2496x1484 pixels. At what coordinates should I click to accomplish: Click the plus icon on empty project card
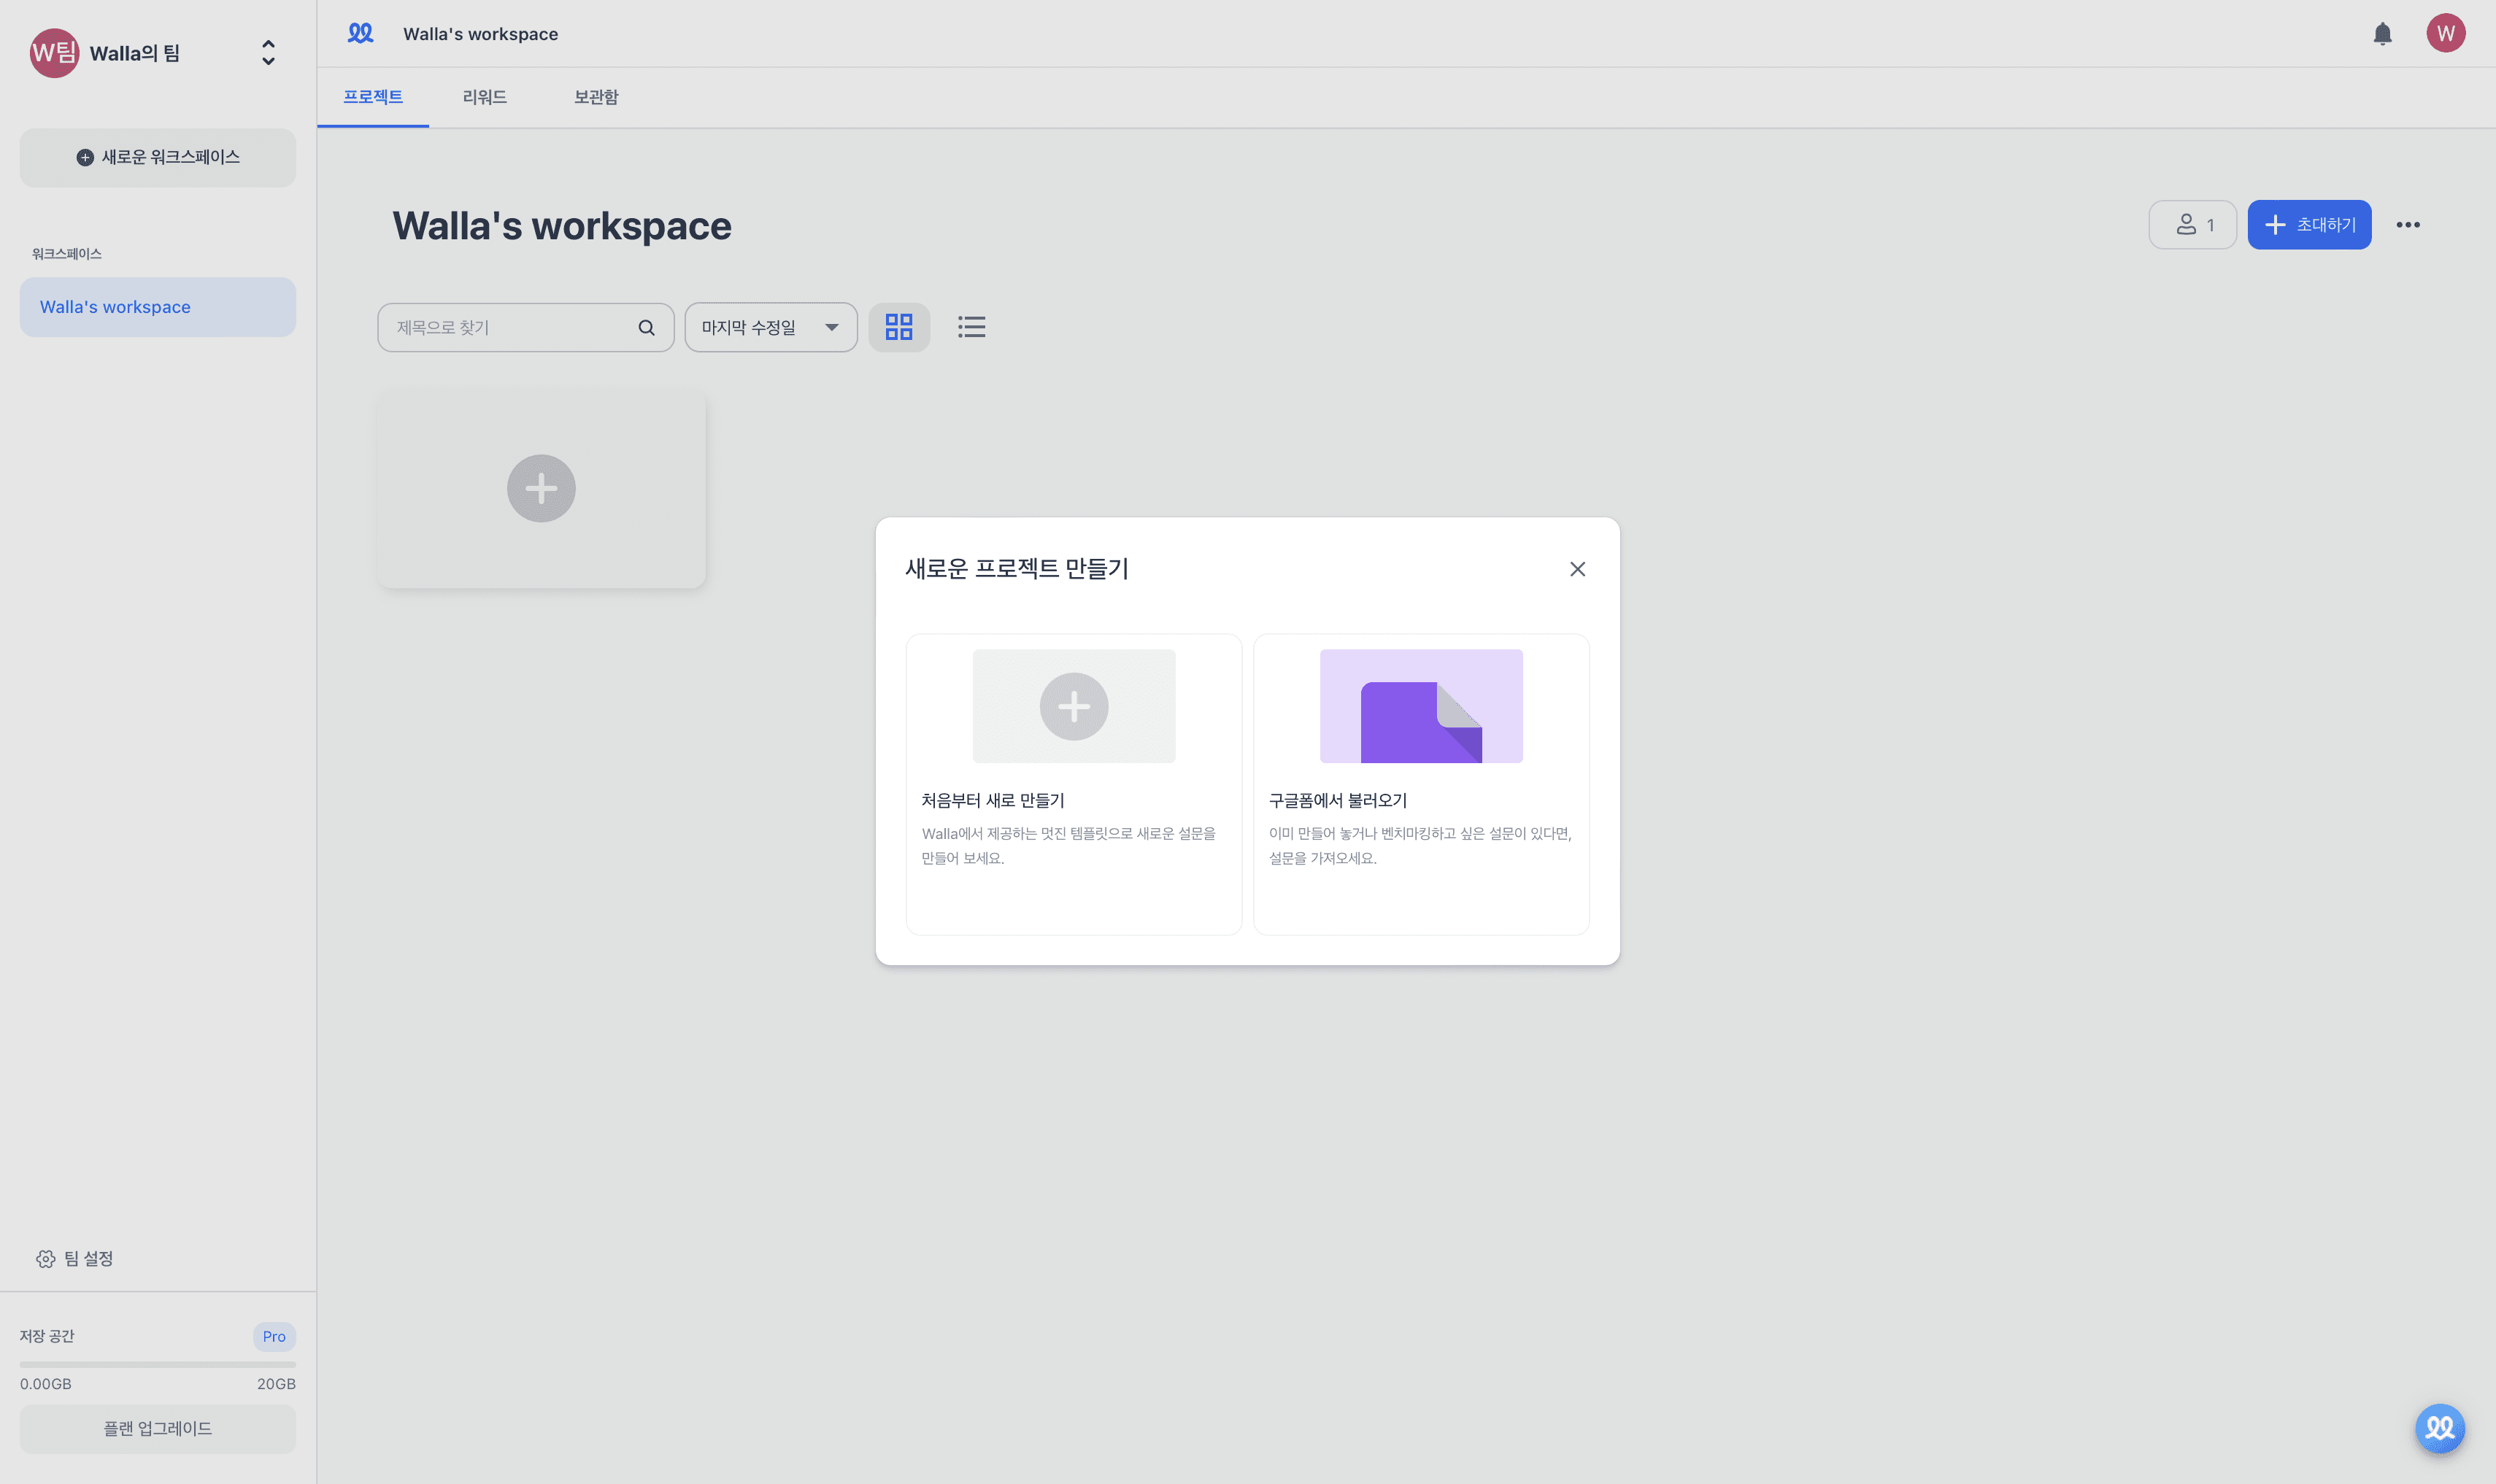tap(541, 488)
